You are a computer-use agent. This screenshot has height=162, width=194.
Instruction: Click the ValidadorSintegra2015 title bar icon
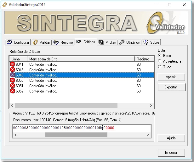(x=5, y=5)
